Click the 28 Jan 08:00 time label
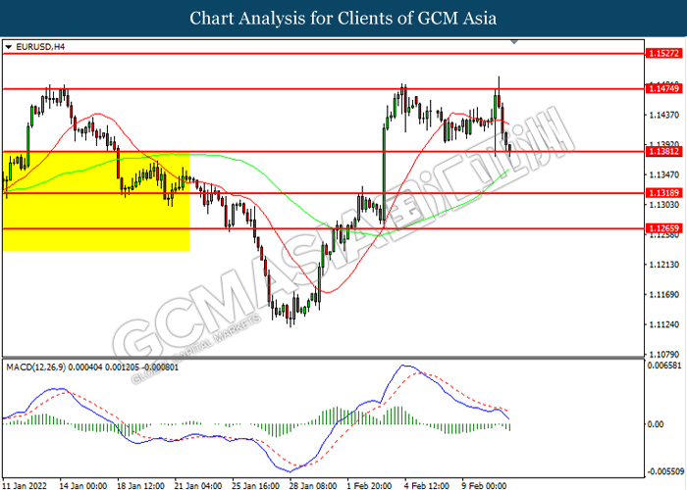The height and width of the screenshot is (490, 687). pos(313,485)
